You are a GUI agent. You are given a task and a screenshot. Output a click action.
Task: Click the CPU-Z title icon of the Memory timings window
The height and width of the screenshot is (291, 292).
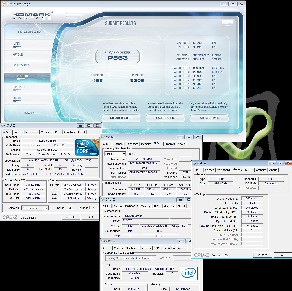194,163
